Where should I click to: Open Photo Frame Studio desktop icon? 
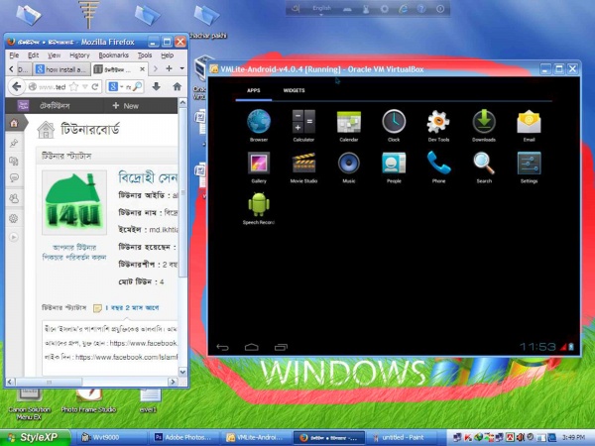point(89,400)
